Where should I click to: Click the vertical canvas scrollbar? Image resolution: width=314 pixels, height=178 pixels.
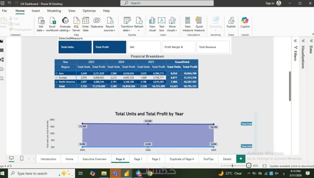coord(290,86)
